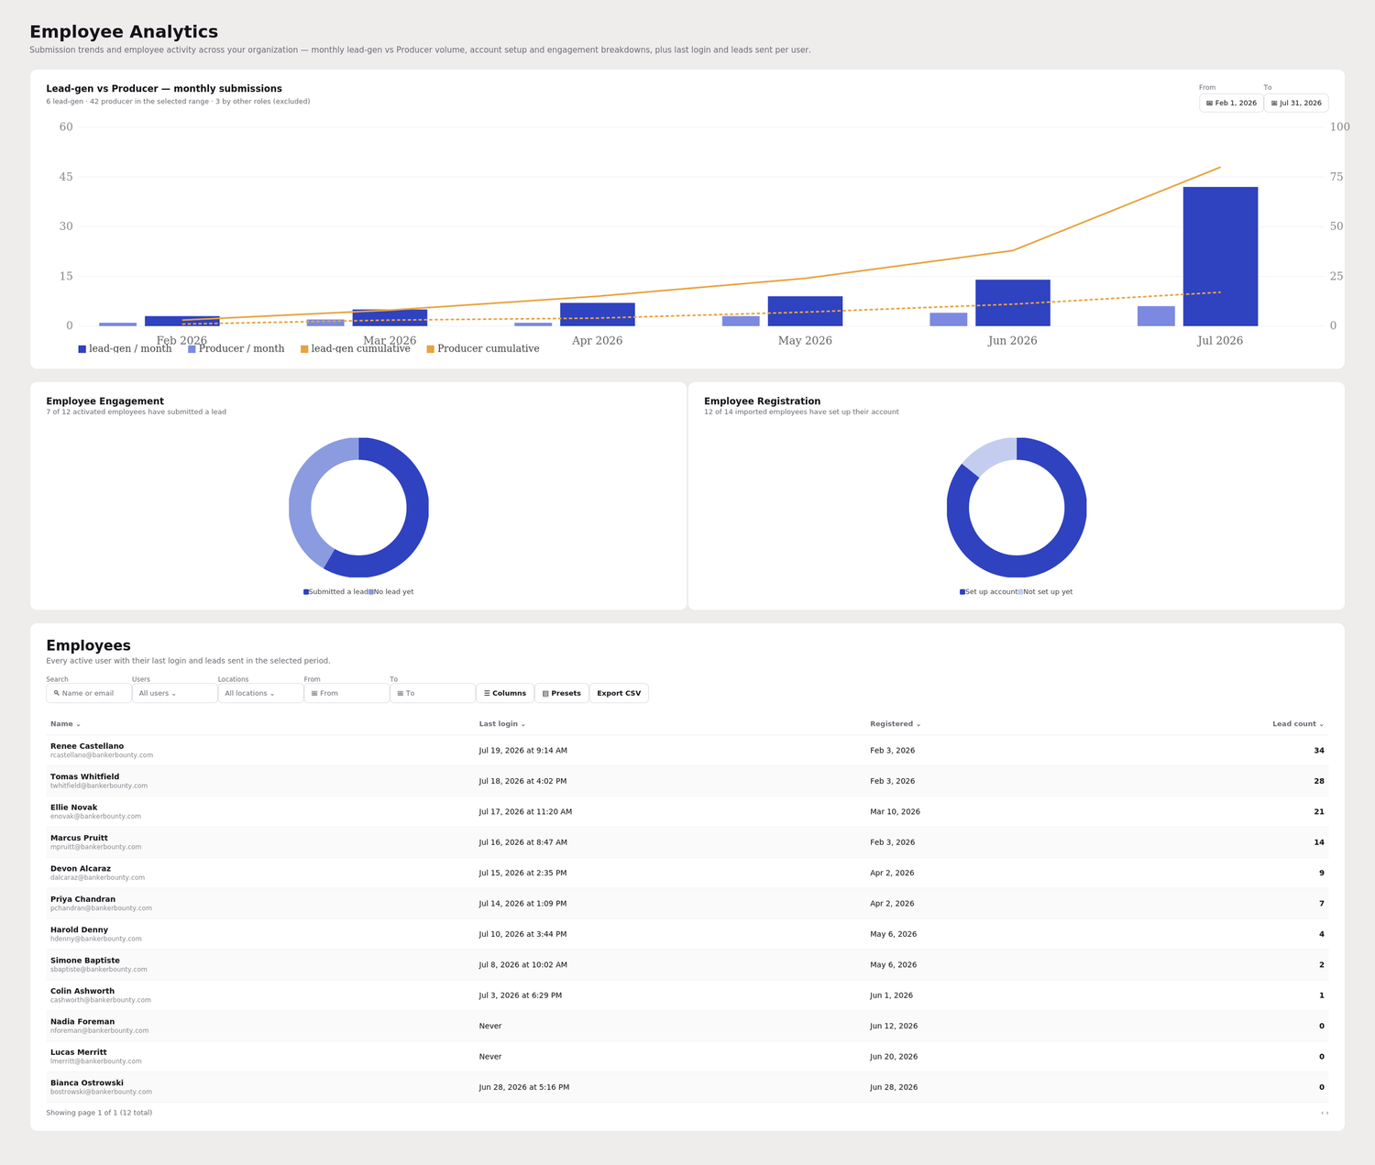
Task: Click Export CSV button
Action: click(619, 694)
